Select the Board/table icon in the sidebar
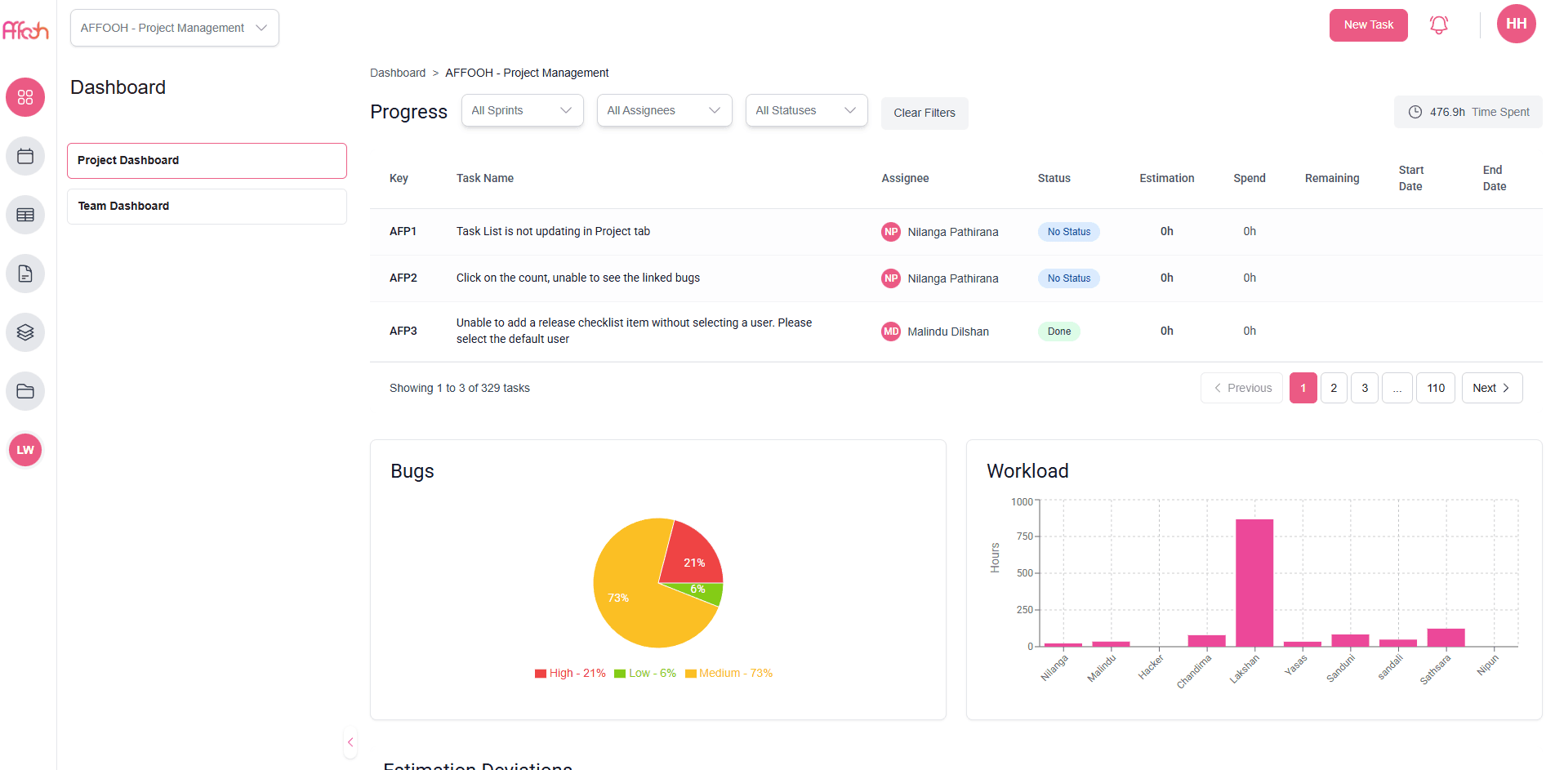The image size is (1555, 770). click(25, 215)
